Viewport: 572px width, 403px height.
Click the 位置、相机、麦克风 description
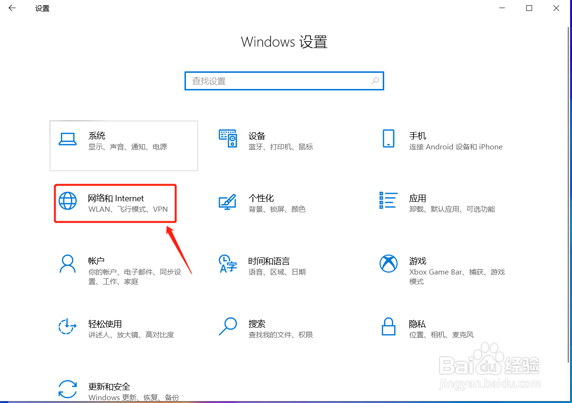coord(441,335)
